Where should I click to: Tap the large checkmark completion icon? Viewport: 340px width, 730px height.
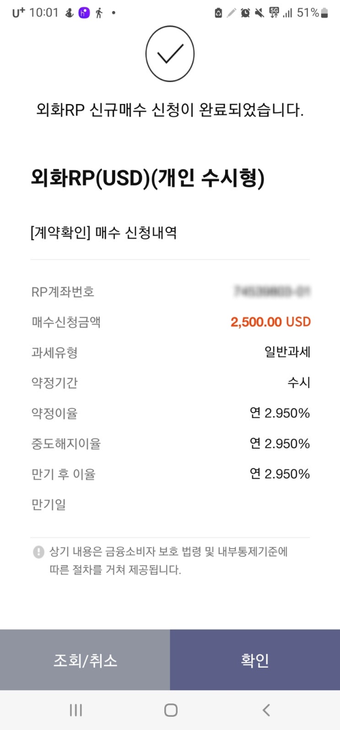(x=170, y=54)
